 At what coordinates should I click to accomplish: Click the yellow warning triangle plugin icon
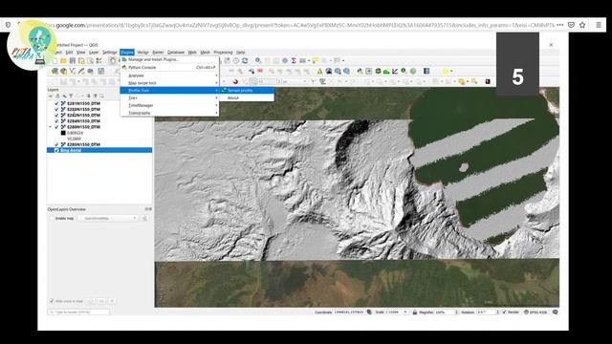tap(319, 71)
